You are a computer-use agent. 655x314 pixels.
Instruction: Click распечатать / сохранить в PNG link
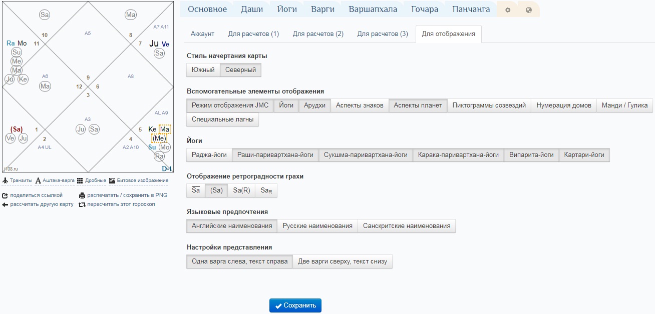coord(127,195)
